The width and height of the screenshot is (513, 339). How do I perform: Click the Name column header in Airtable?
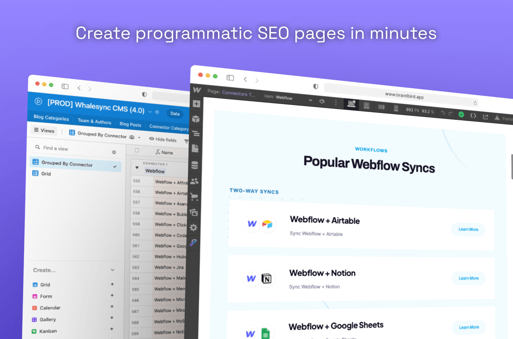tap(164, 152)
